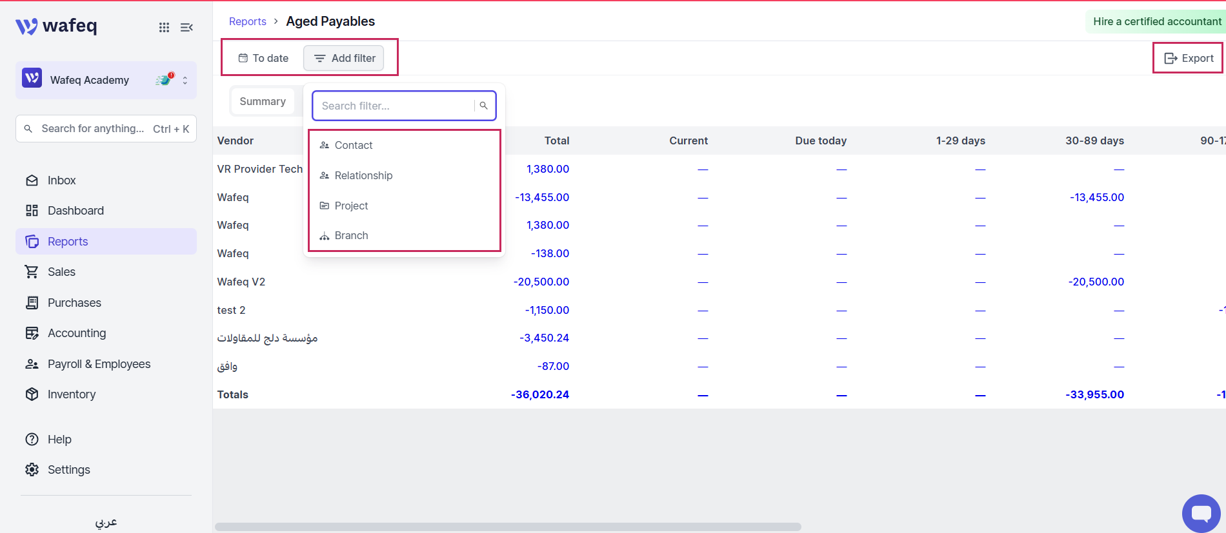The height and width of the screenshot is (533, 1226).
Task: Click the Help question mark icon
Action: (x=32, y=440)
